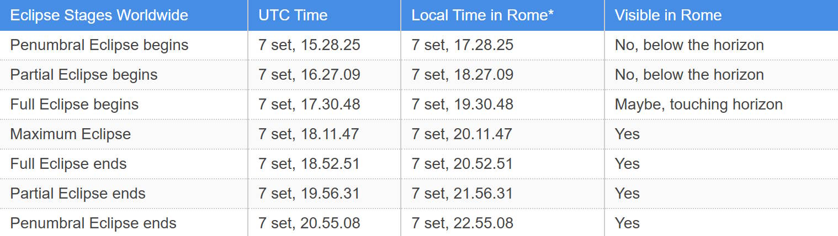Select the Full Eclipse ends row label
The width and height of the screenshot is (838, 236).
68,164
